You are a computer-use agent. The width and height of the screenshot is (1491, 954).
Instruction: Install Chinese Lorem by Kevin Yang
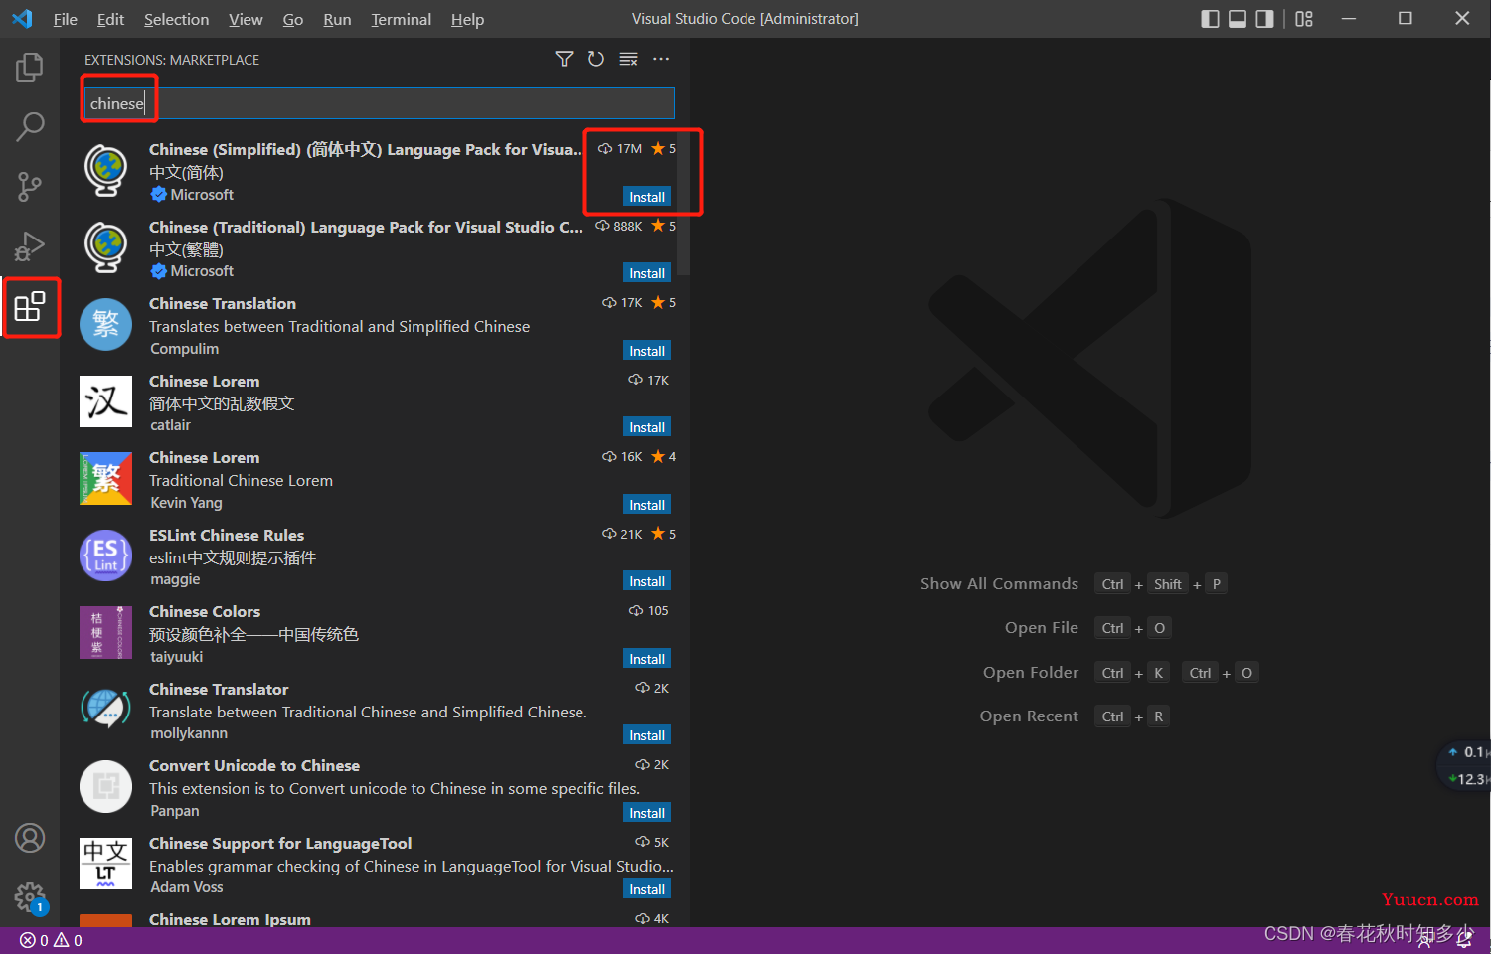click(647, 505)
